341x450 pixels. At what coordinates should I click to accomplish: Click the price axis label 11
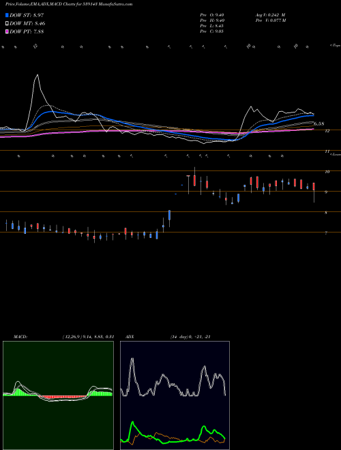coord(327,151)
